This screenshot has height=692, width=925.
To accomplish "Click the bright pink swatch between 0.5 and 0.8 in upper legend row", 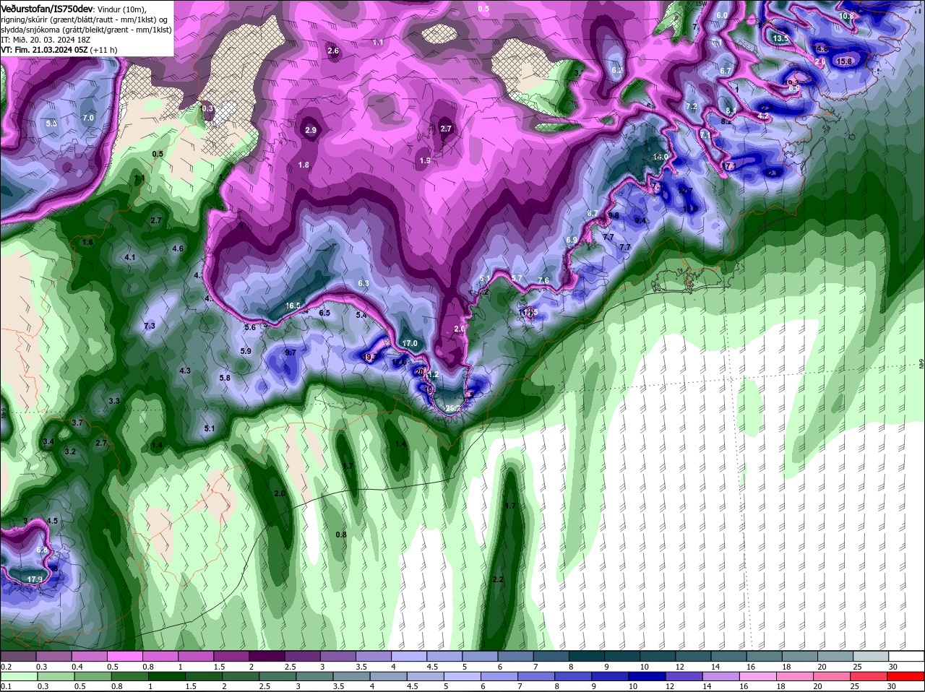I will pos(126,656).
